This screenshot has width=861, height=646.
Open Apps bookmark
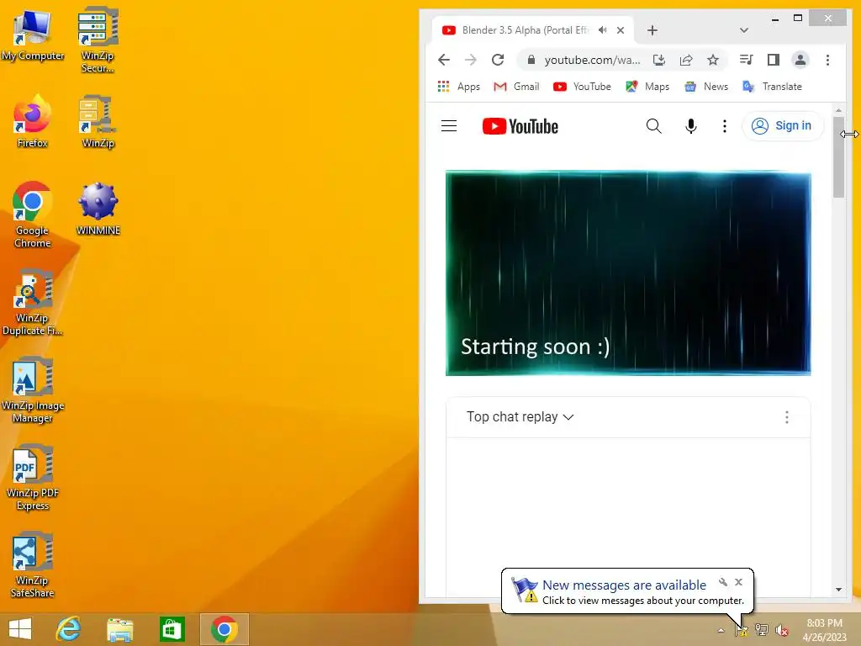[x=459, y=87]
